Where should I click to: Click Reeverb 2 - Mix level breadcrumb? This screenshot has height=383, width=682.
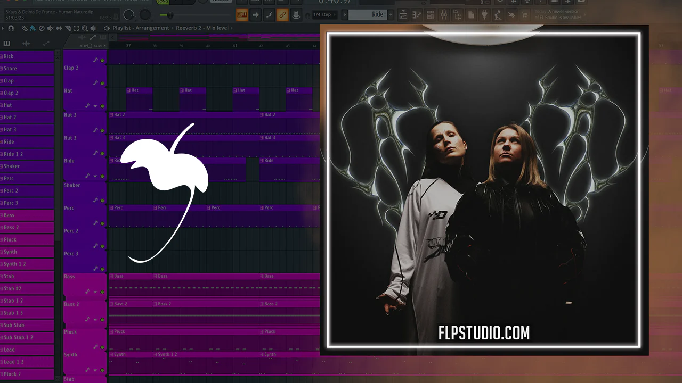(x=202, y=28)
